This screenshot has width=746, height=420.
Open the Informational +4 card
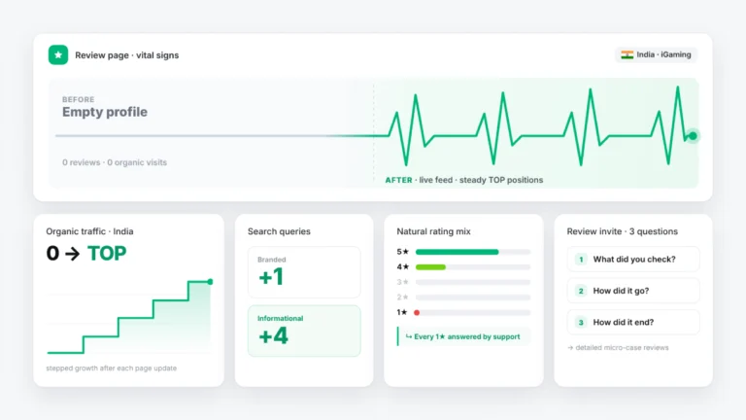pyautogui.click(x=304, y=331)
